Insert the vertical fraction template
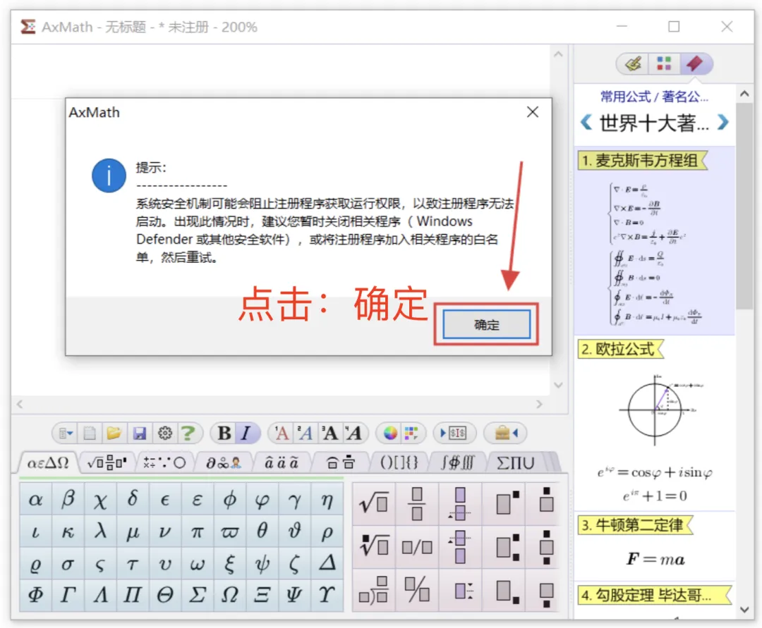This screenshot has width=762, height=628. coord(417,503)
